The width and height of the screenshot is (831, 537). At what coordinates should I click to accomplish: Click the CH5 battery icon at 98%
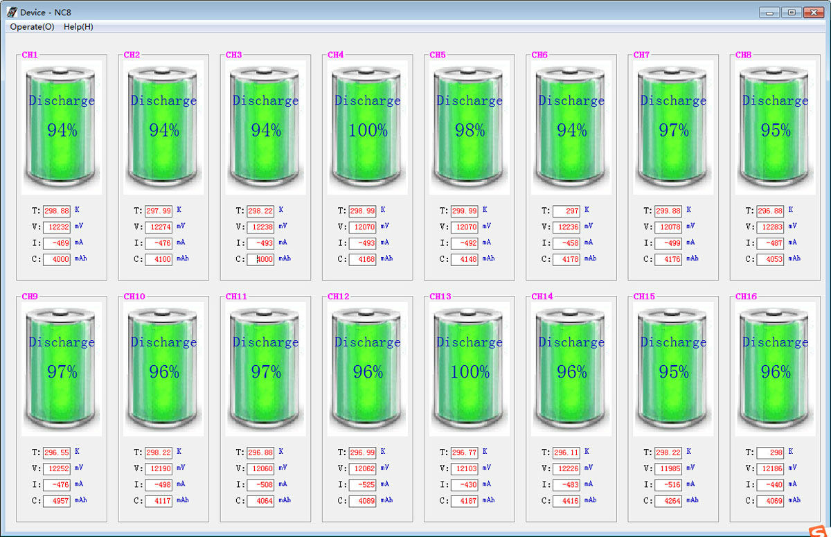[x=470, y=127]
